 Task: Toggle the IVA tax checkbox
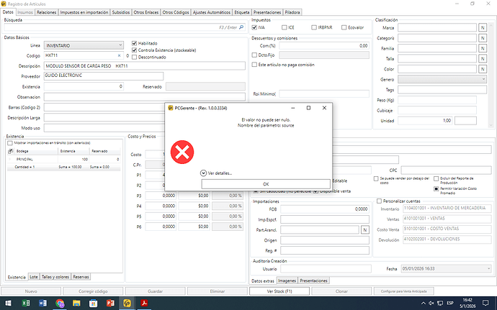[x=254, y=27]
